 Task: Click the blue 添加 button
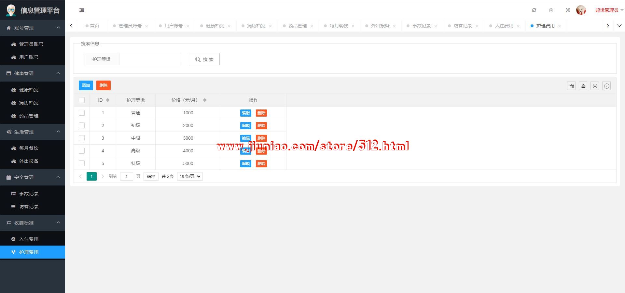pos(86,85)
